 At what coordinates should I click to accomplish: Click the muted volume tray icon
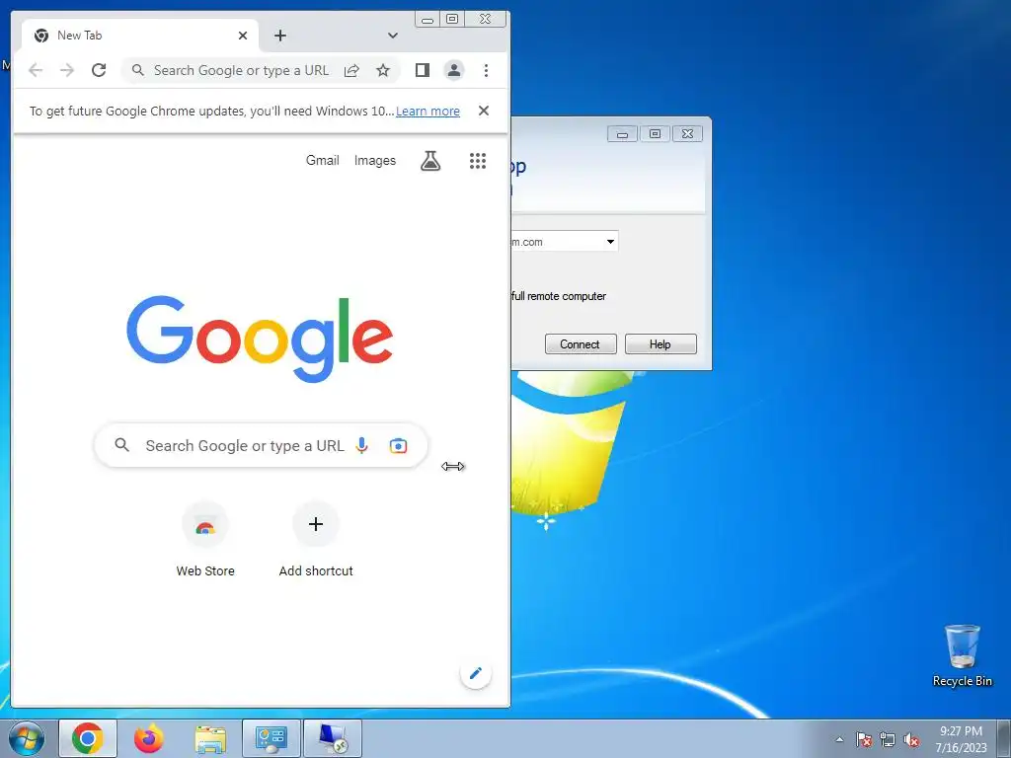(x=911, y=739)
